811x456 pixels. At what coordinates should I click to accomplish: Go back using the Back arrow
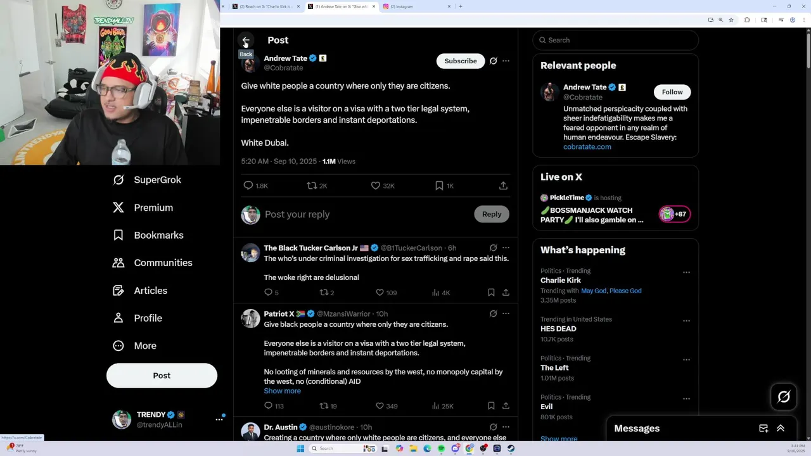point(246,41)
